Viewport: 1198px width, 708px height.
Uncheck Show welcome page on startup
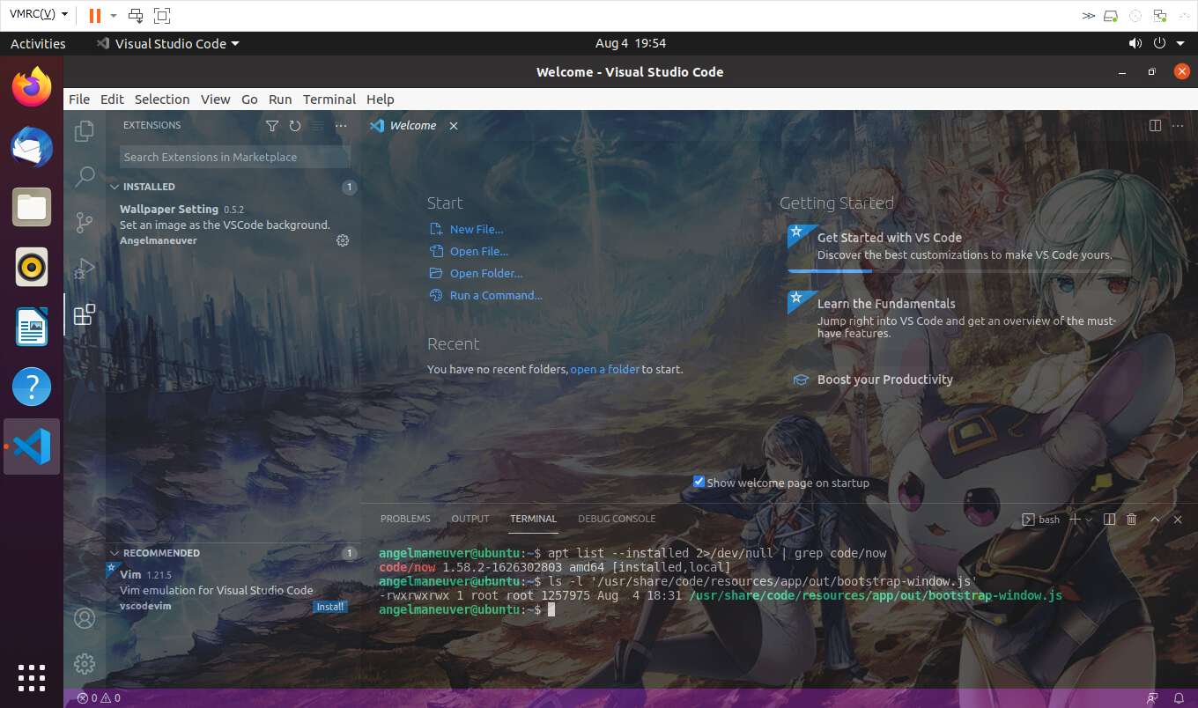[x=699, y=482]
